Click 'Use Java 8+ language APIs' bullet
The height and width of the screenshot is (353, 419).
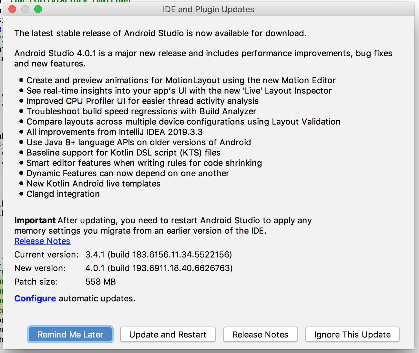tap(139, 142)
